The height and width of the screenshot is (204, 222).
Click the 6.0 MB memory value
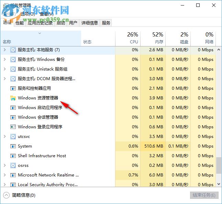(156, 175)
